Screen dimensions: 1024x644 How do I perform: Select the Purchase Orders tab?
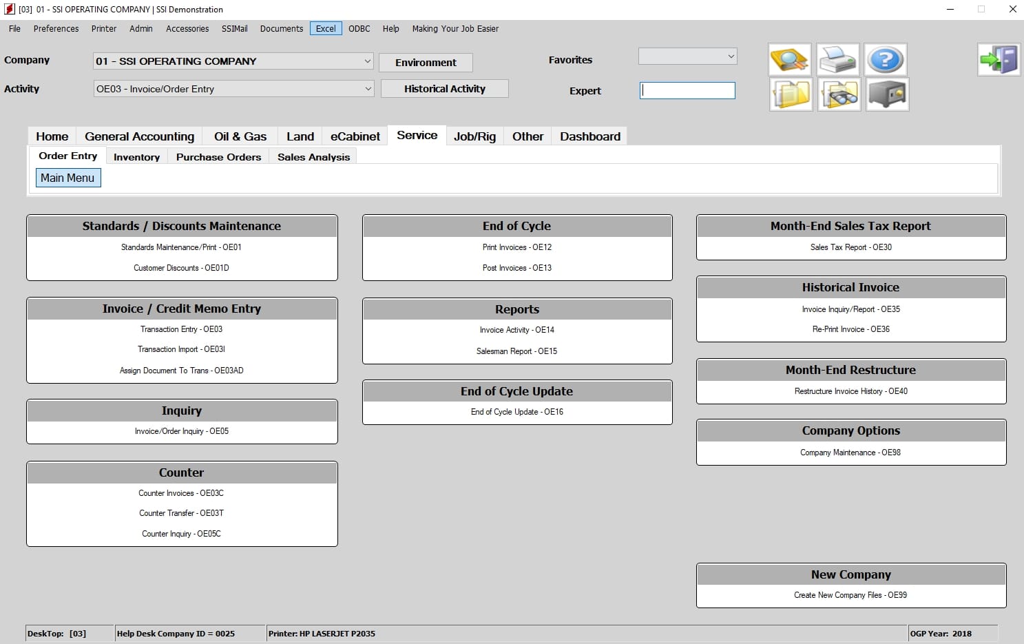218,156
